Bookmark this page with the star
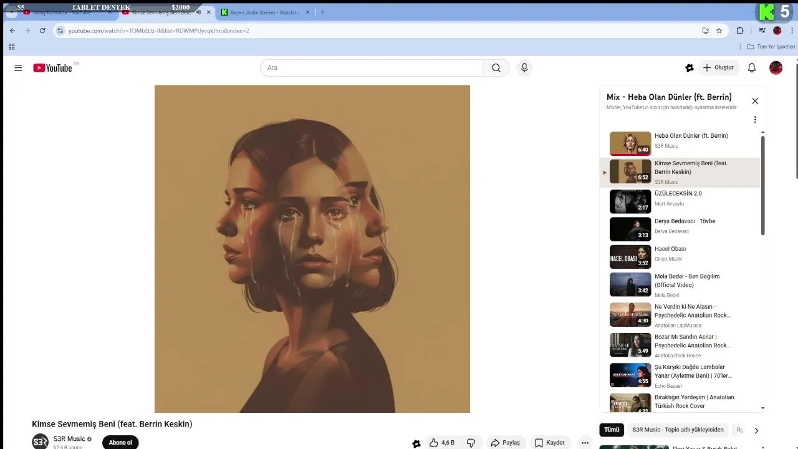Viewport: 798px width, 449px height. point(719,31)
